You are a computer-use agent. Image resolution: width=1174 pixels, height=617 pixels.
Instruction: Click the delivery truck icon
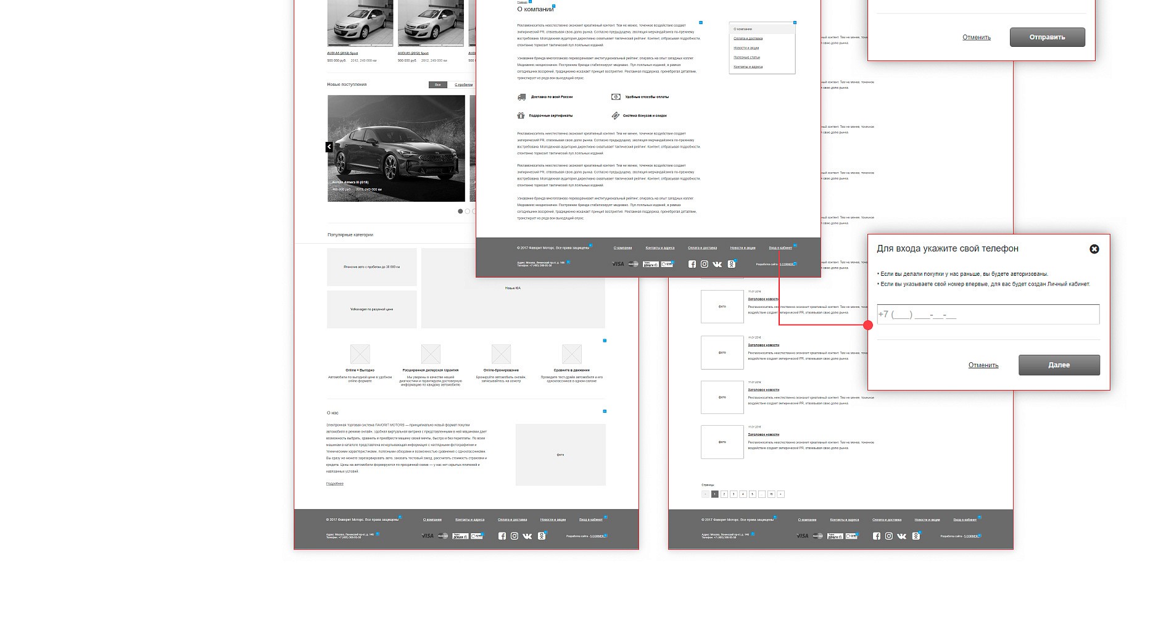521,97
